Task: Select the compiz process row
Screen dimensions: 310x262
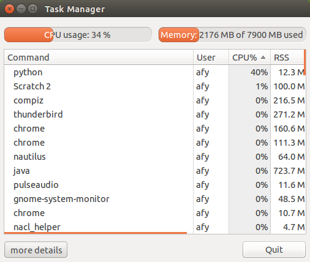Action: (x=154, y=100)
